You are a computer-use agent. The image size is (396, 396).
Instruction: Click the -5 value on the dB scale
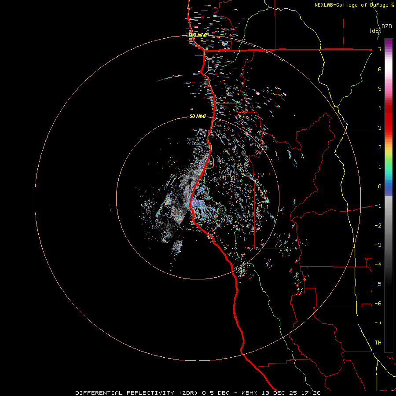tap(378, 284)
